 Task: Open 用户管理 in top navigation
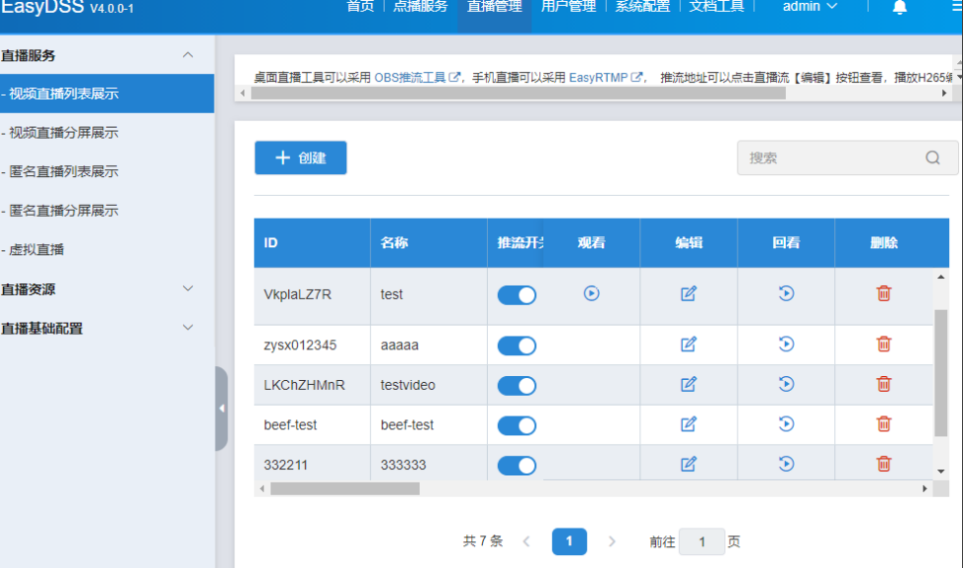point(569,6)
